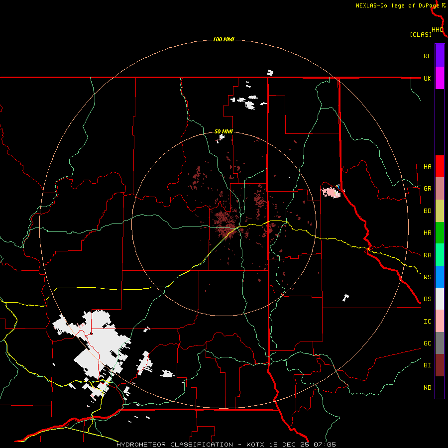Pick the light green RA legend swatch
Image resolution: width=448 pixels, height=448 pixels.
click(x=440, y=255)
